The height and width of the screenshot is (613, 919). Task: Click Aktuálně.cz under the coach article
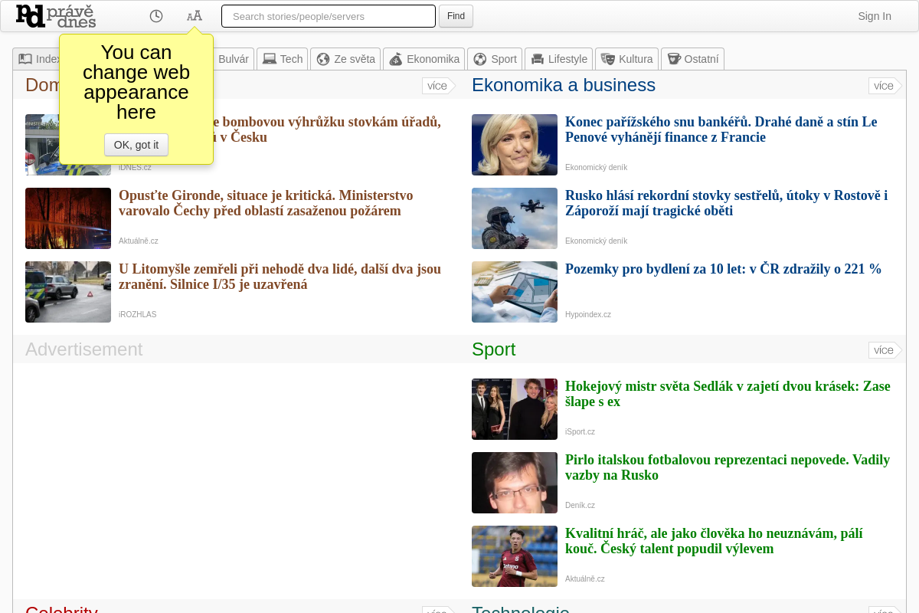[585, 579]
